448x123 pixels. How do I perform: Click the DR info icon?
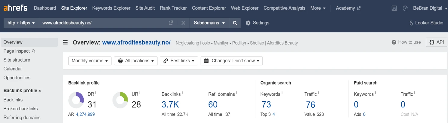tap(96, 93)
